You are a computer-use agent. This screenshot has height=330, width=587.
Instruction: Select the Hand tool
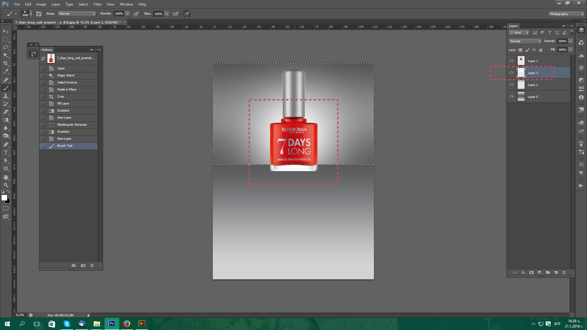point(6,177)
